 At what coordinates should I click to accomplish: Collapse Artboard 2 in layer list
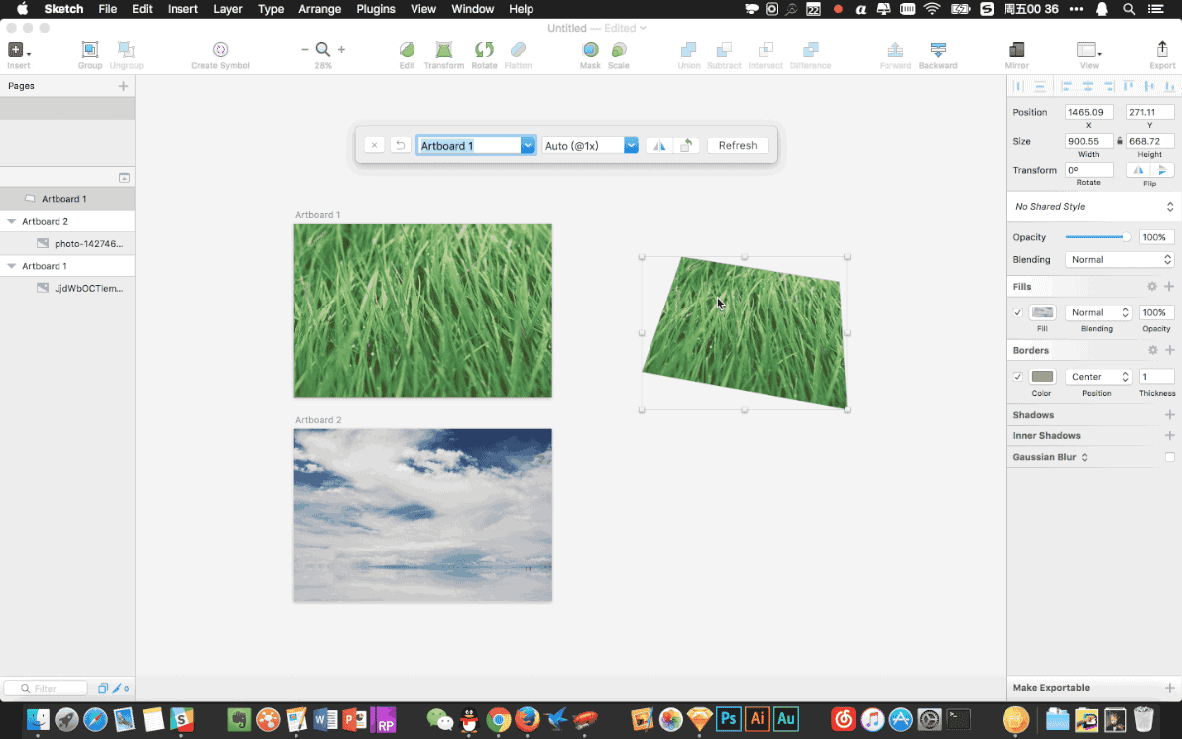(x=11, y=222)
